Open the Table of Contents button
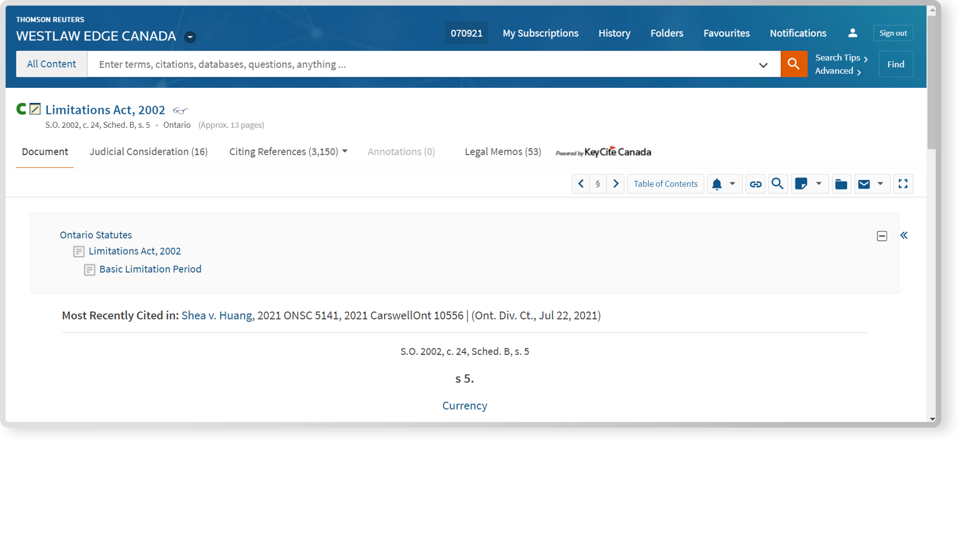The width and height of the screenshot is (969, 545). point(666,183)
